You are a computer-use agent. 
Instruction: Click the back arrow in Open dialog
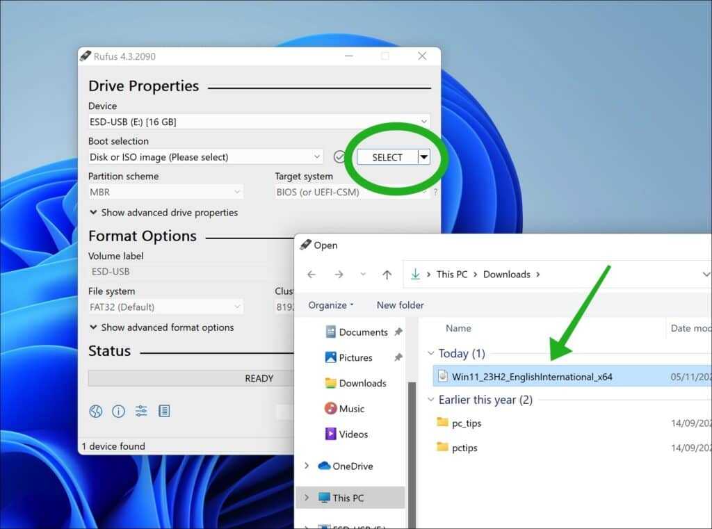pos(311,275)
